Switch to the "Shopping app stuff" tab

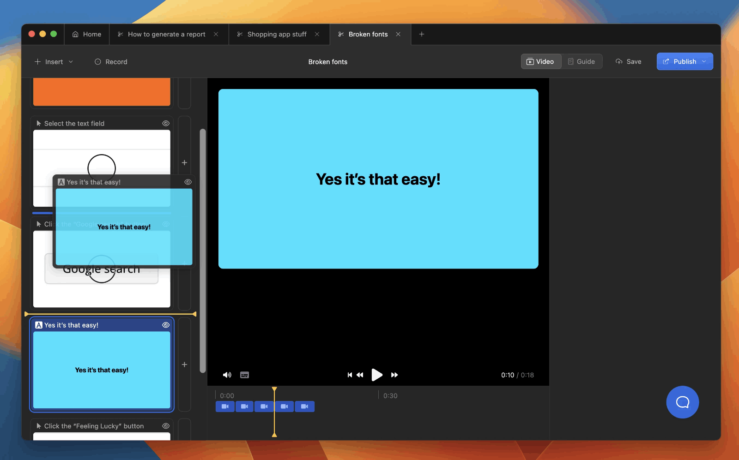click(x=277, y=34)
